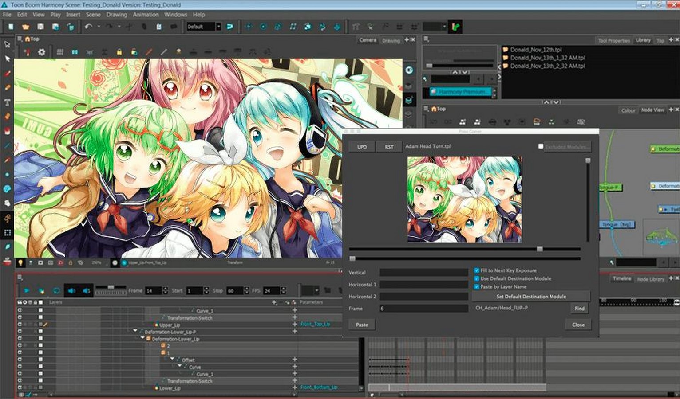
Task: Click the UPD button in Pose Copier
Action: tap(362, 147)
